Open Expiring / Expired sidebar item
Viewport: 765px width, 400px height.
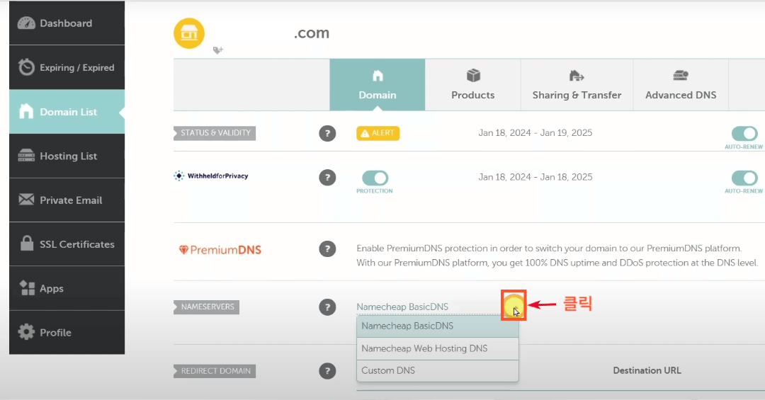coord(67,67)
